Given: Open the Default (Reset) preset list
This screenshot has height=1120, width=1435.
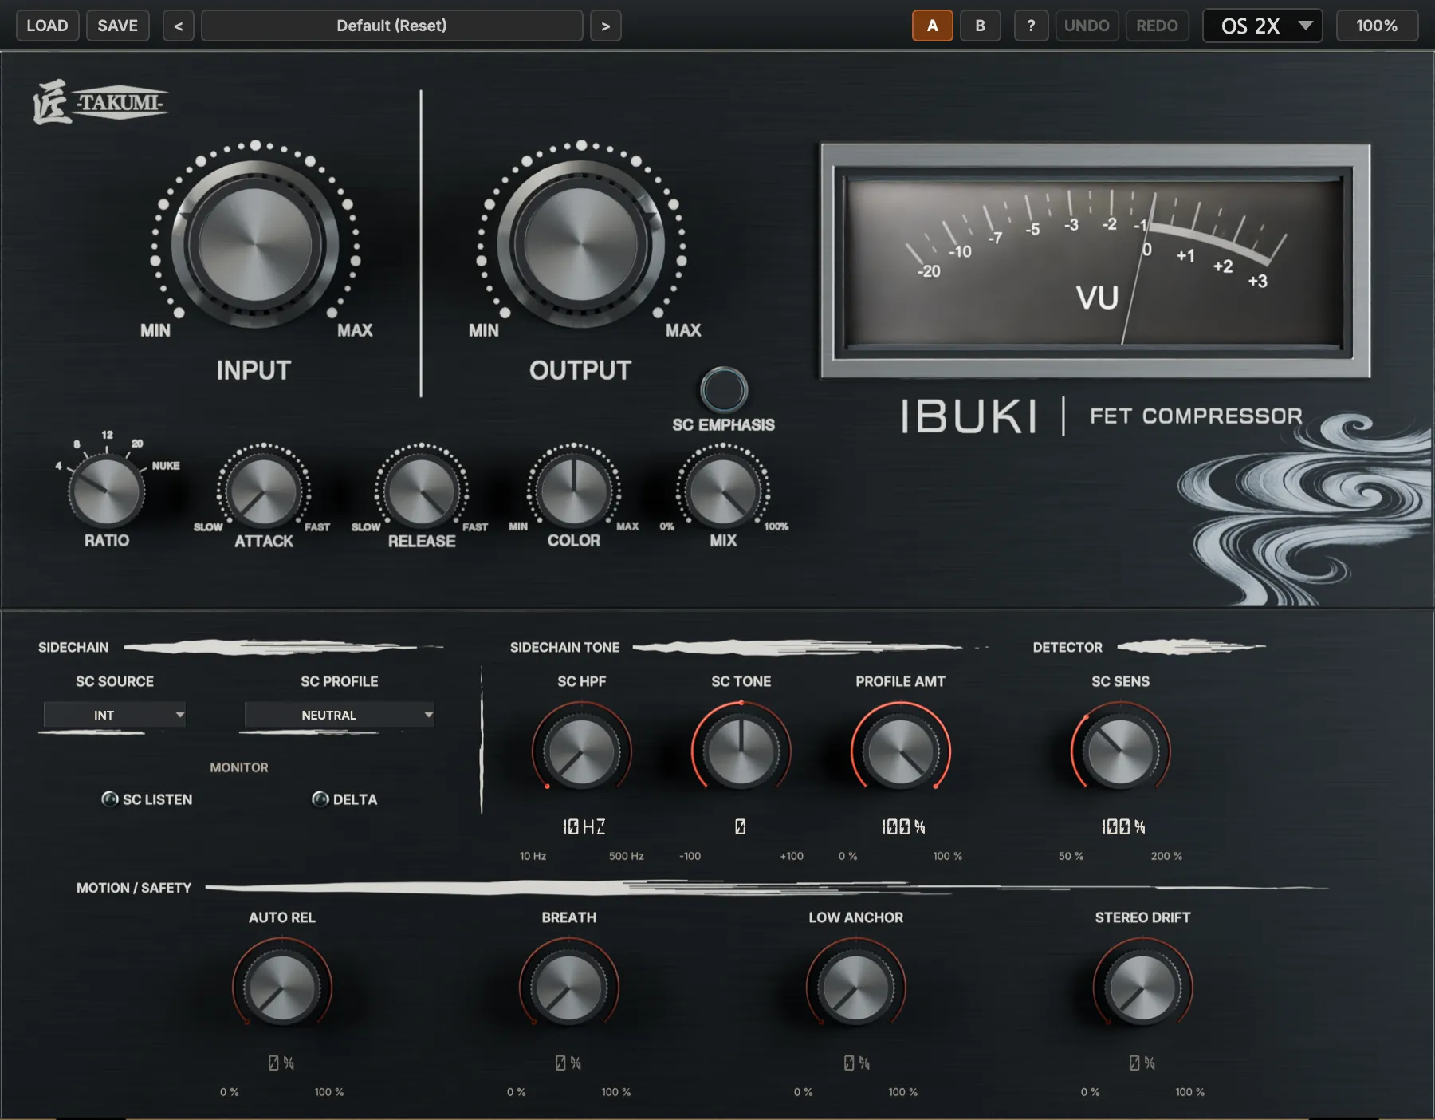Looking at the screenshot, I should tap(391, 26).
